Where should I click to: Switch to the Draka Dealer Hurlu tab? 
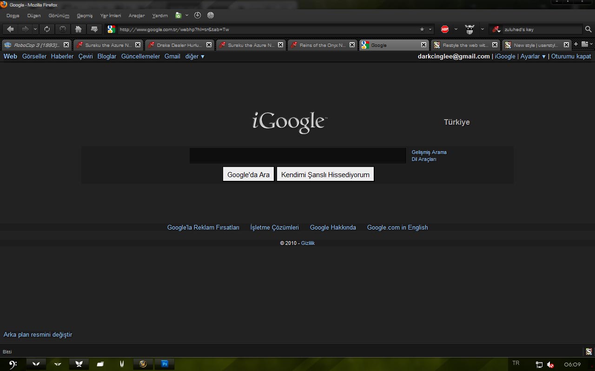178,45
